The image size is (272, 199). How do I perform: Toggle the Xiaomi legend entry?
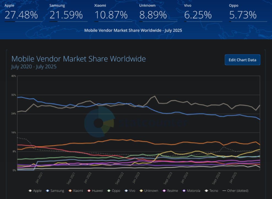[x=76, y=191]
